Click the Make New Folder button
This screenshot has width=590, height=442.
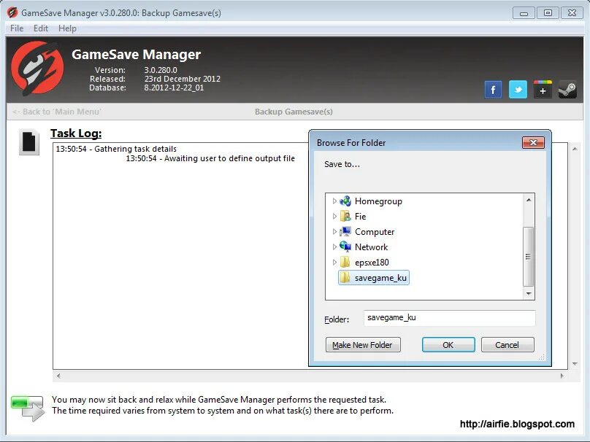[363, 344]
